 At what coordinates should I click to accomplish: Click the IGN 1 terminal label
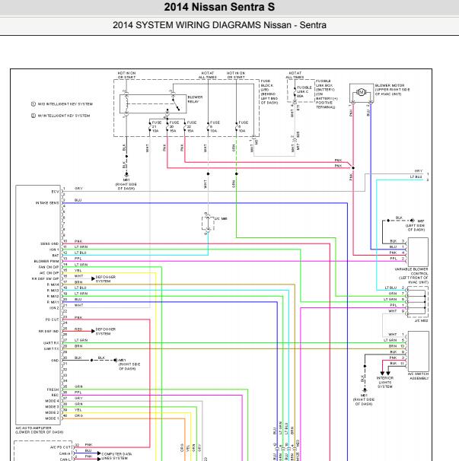54,250
